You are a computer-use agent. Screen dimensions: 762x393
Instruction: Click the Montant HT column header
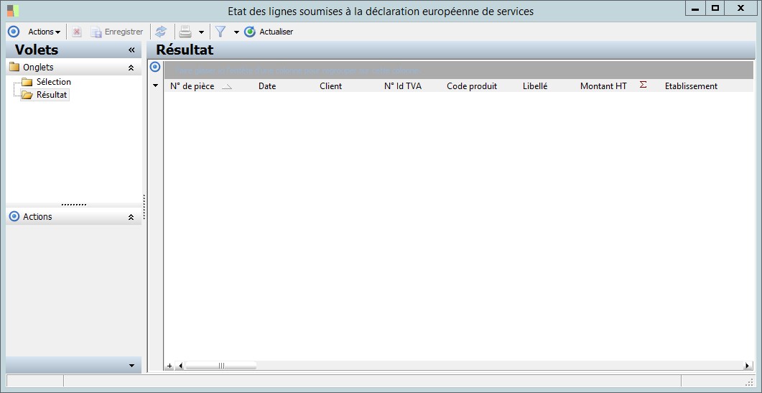(x=603, y=86)
